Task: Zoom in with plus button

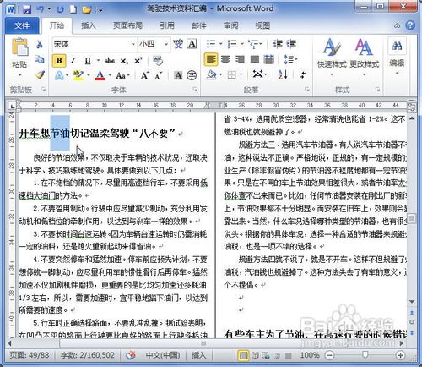Action: point(400,355)
